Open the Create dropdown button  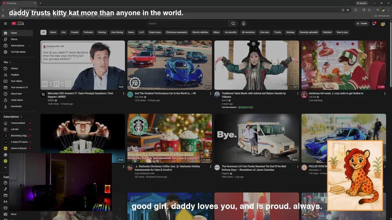coord(362,24)
